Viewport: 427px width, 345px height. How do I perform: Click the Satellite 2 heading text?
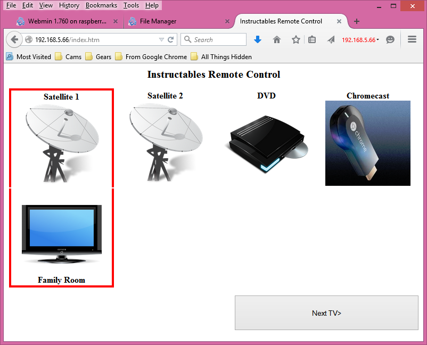165,96
